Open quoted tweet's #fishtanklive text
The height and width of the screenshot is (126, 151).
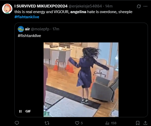point(29,36)
